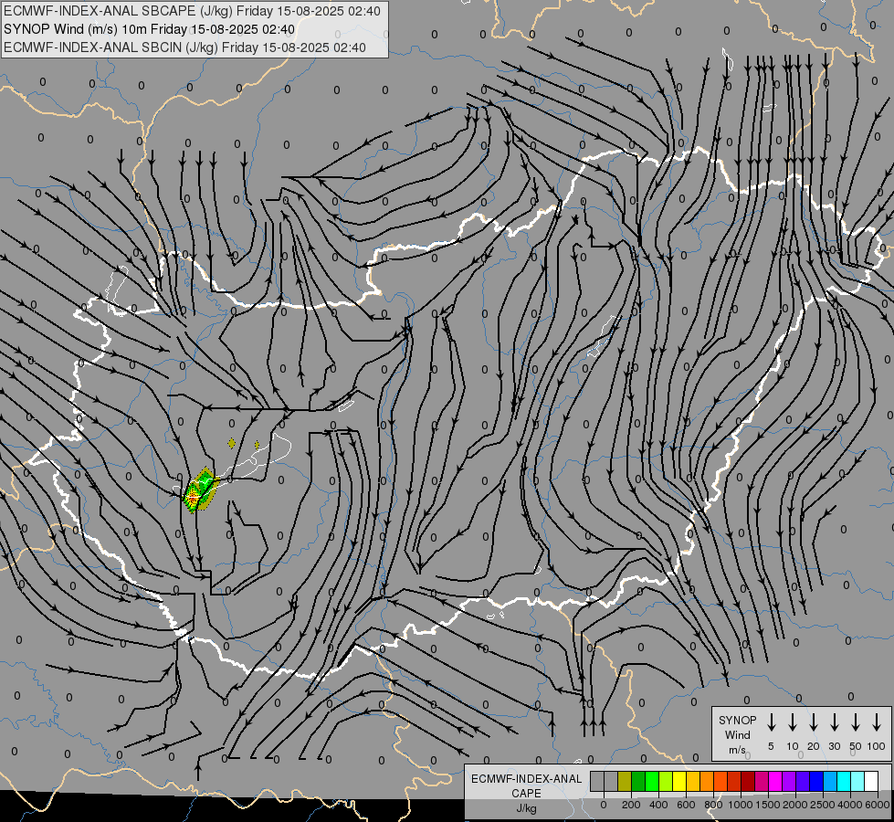Click the 1000 tick label on CAPE scale
The height and width of the screenshot is (822, 894).
click(741, 805)
